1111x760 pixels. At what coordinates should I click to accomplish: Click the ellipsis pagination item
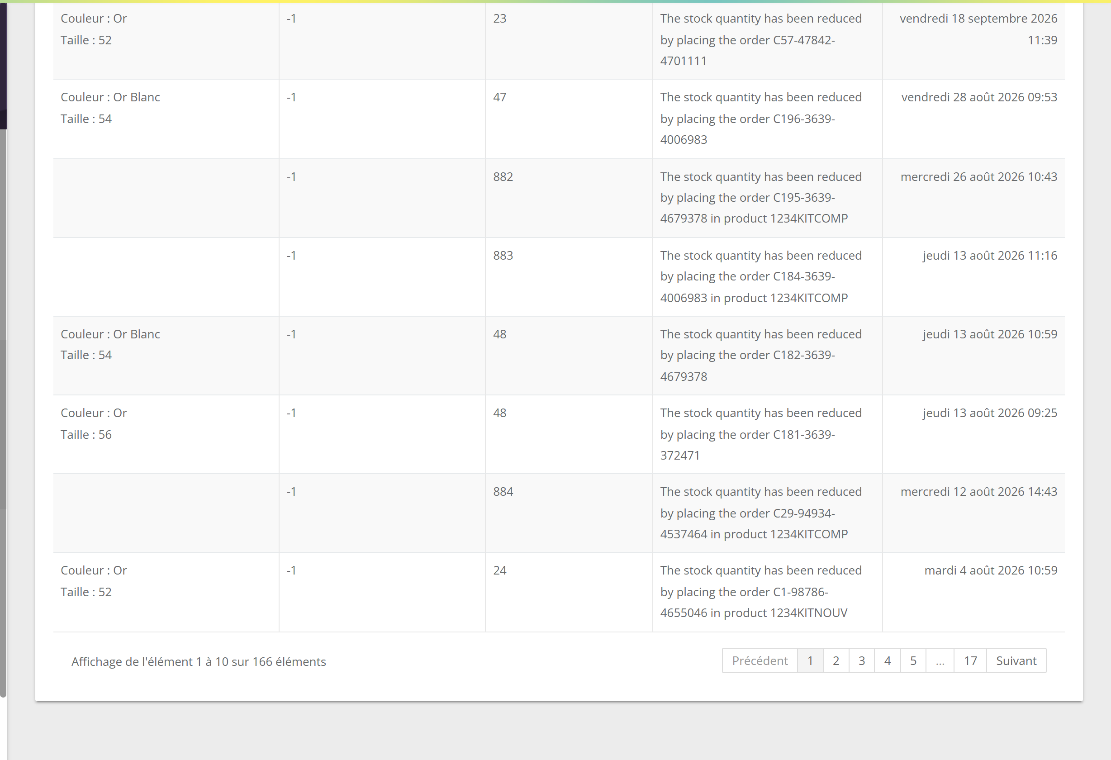pos(940,660)
